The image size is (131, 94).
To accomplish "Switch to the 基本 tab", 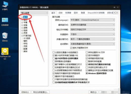I will (53, 13).
